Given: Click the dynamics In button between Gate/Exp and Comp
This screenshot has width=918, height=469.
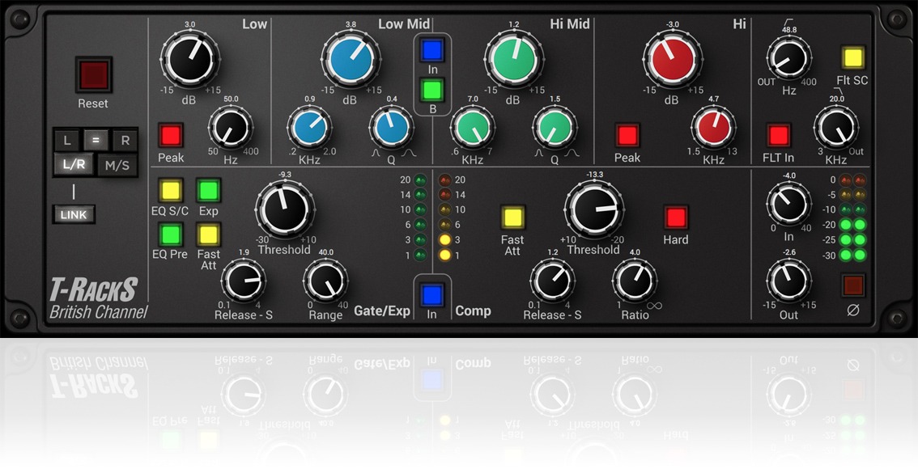Looking at the screenshot, I should tap(431, 293).
